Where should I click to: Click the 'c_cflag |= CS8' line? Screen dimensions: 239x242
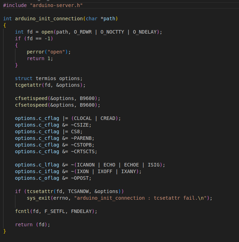point(49,131)
